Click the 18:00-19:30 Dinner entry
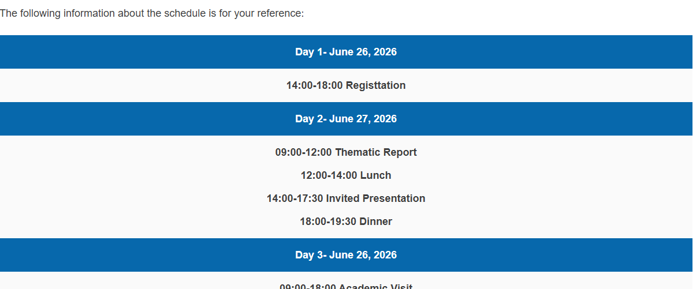Screen dimensions: 700x289 pos(346,222)
